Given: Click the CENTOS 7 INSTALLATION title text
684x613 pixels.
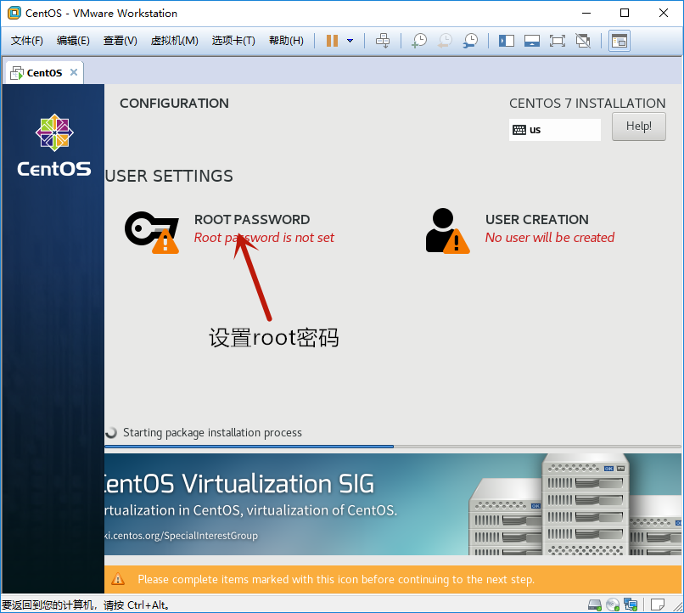Looking at the screenshot, I should point(587,104).
